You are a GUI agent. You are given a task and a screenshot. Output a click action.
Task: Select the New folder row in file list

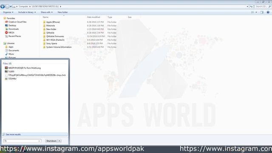(80, 29)
